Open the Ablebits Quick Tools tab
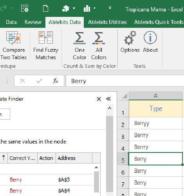This screenshot has width=184, height=196. [159, 22]
